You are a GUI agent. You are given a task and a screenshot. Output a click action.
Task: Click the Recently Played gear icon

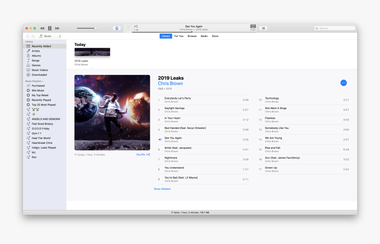pos(28,100)
